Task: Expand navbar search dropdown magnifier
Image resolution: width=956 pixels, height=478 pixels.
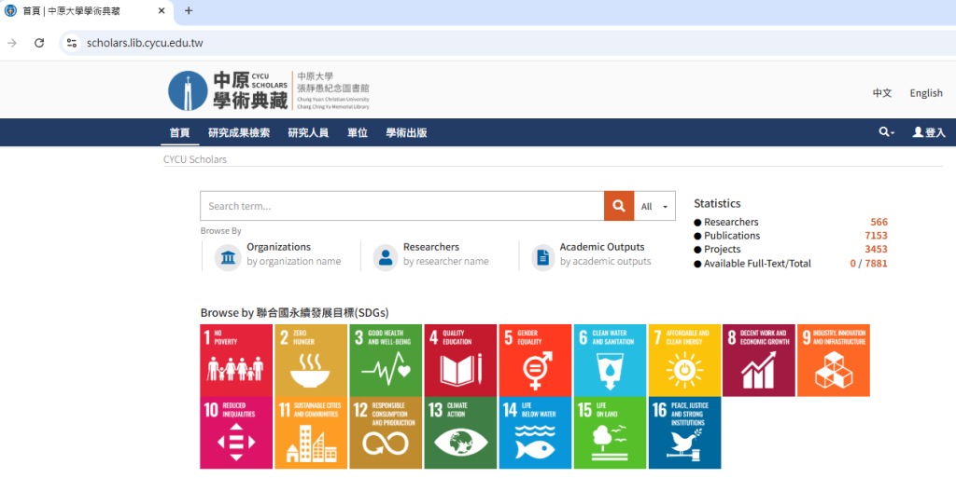Action: (x=886, y=132)
